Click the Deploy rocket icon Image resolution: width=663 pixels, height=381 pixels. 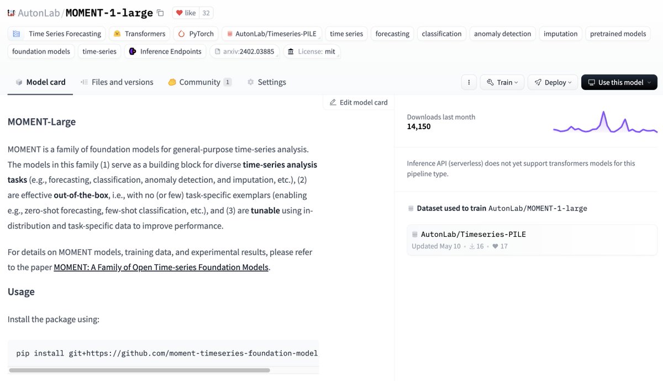(x=538, y=82)
